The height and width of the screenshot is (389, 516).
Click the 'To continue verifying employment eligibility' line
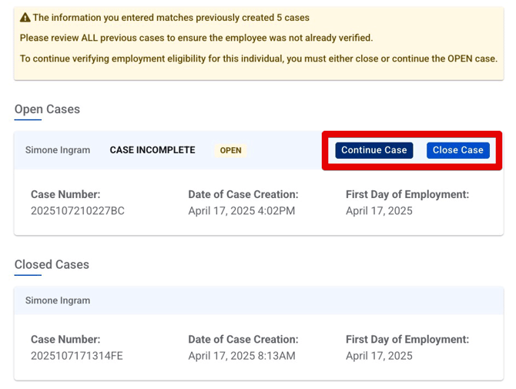click(x=258, y=59)
